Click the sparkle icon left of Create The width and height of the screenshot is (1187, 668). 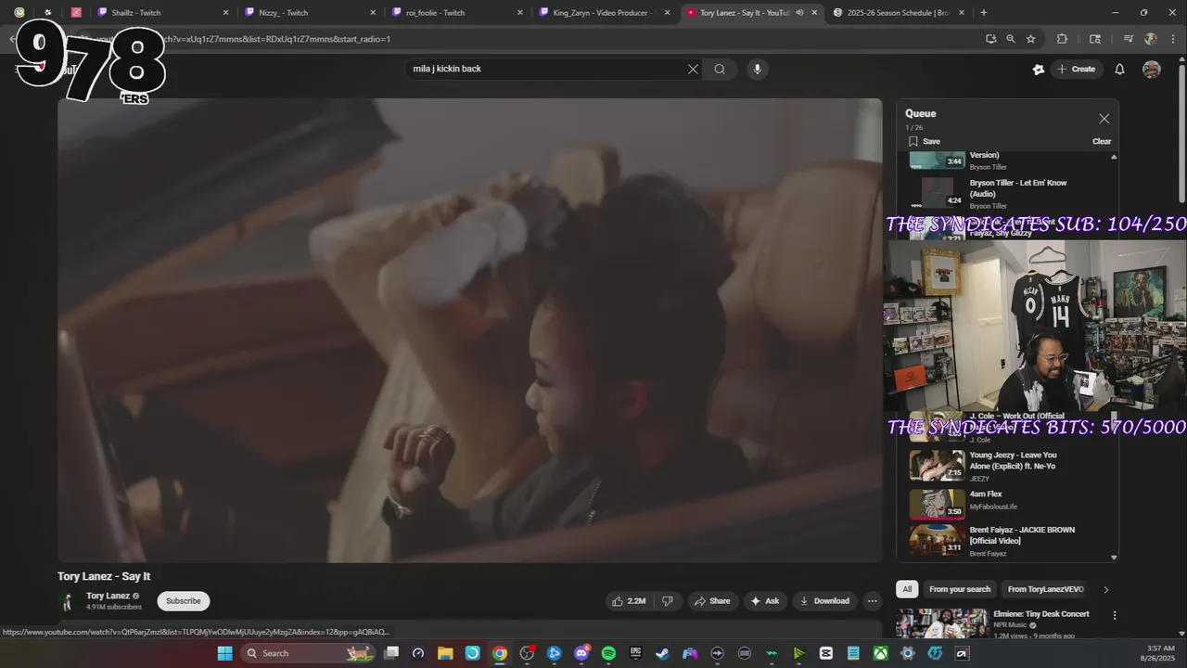[1039, 69]
